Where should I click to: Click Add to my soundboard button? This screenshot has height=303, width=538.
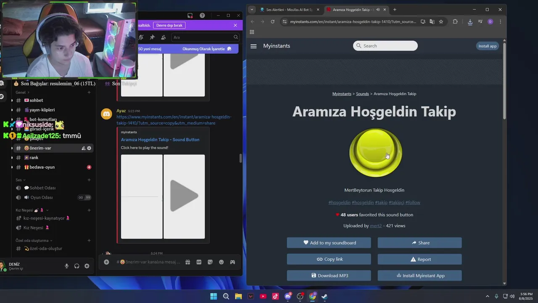tap(329, 243)
